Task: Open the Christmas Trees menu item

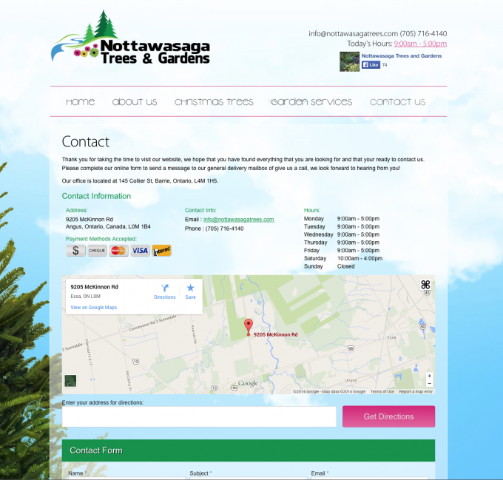Action: (214, 102)
